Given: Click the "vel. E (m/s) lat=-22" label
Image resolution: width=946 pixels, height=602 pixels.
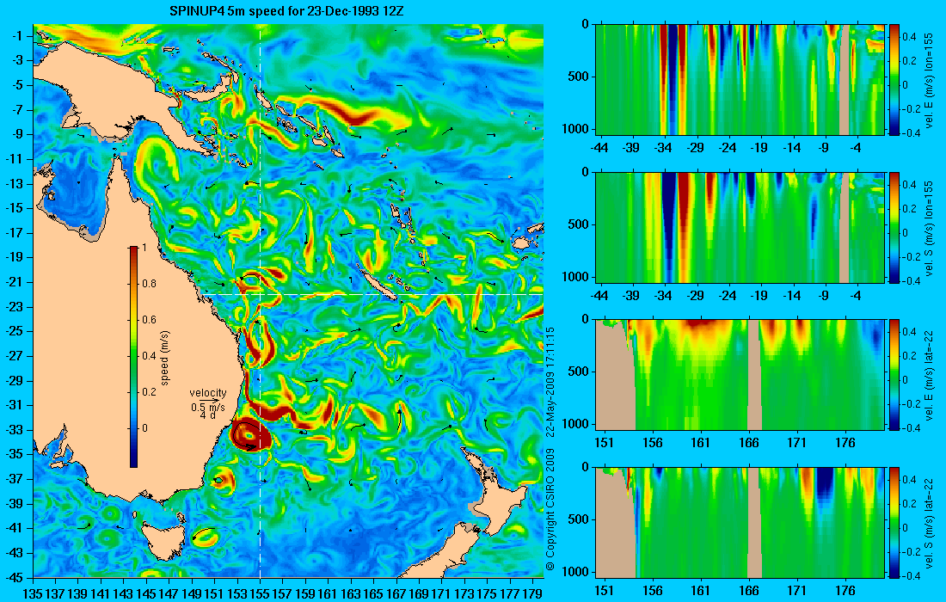Looking at the screenshot, I should [930, 375].
